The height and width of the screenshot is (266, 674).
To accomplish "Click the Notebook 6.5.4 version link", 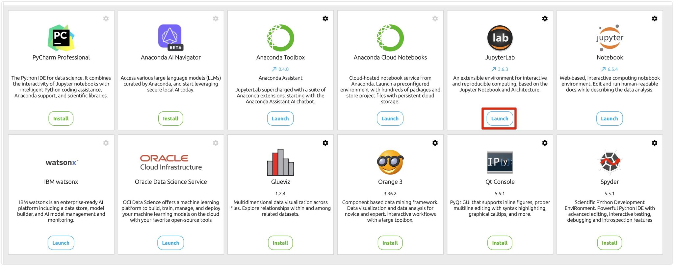I will [x=609, y=69].
